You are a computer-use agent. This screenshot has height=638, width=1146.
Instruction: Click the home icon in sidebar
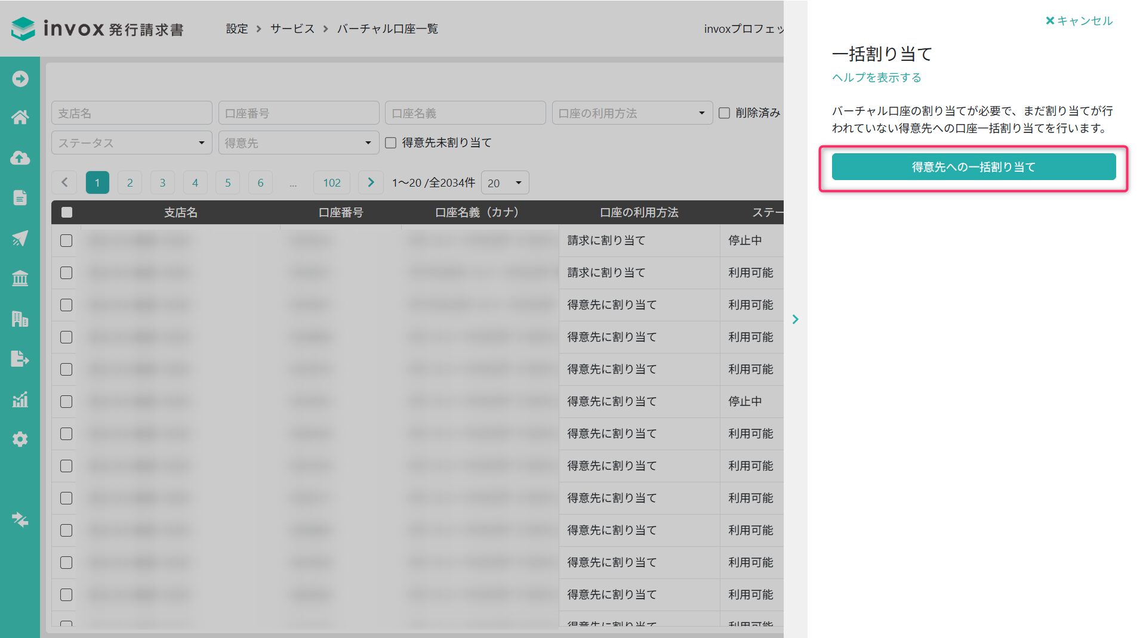click(x=20, y=117)
